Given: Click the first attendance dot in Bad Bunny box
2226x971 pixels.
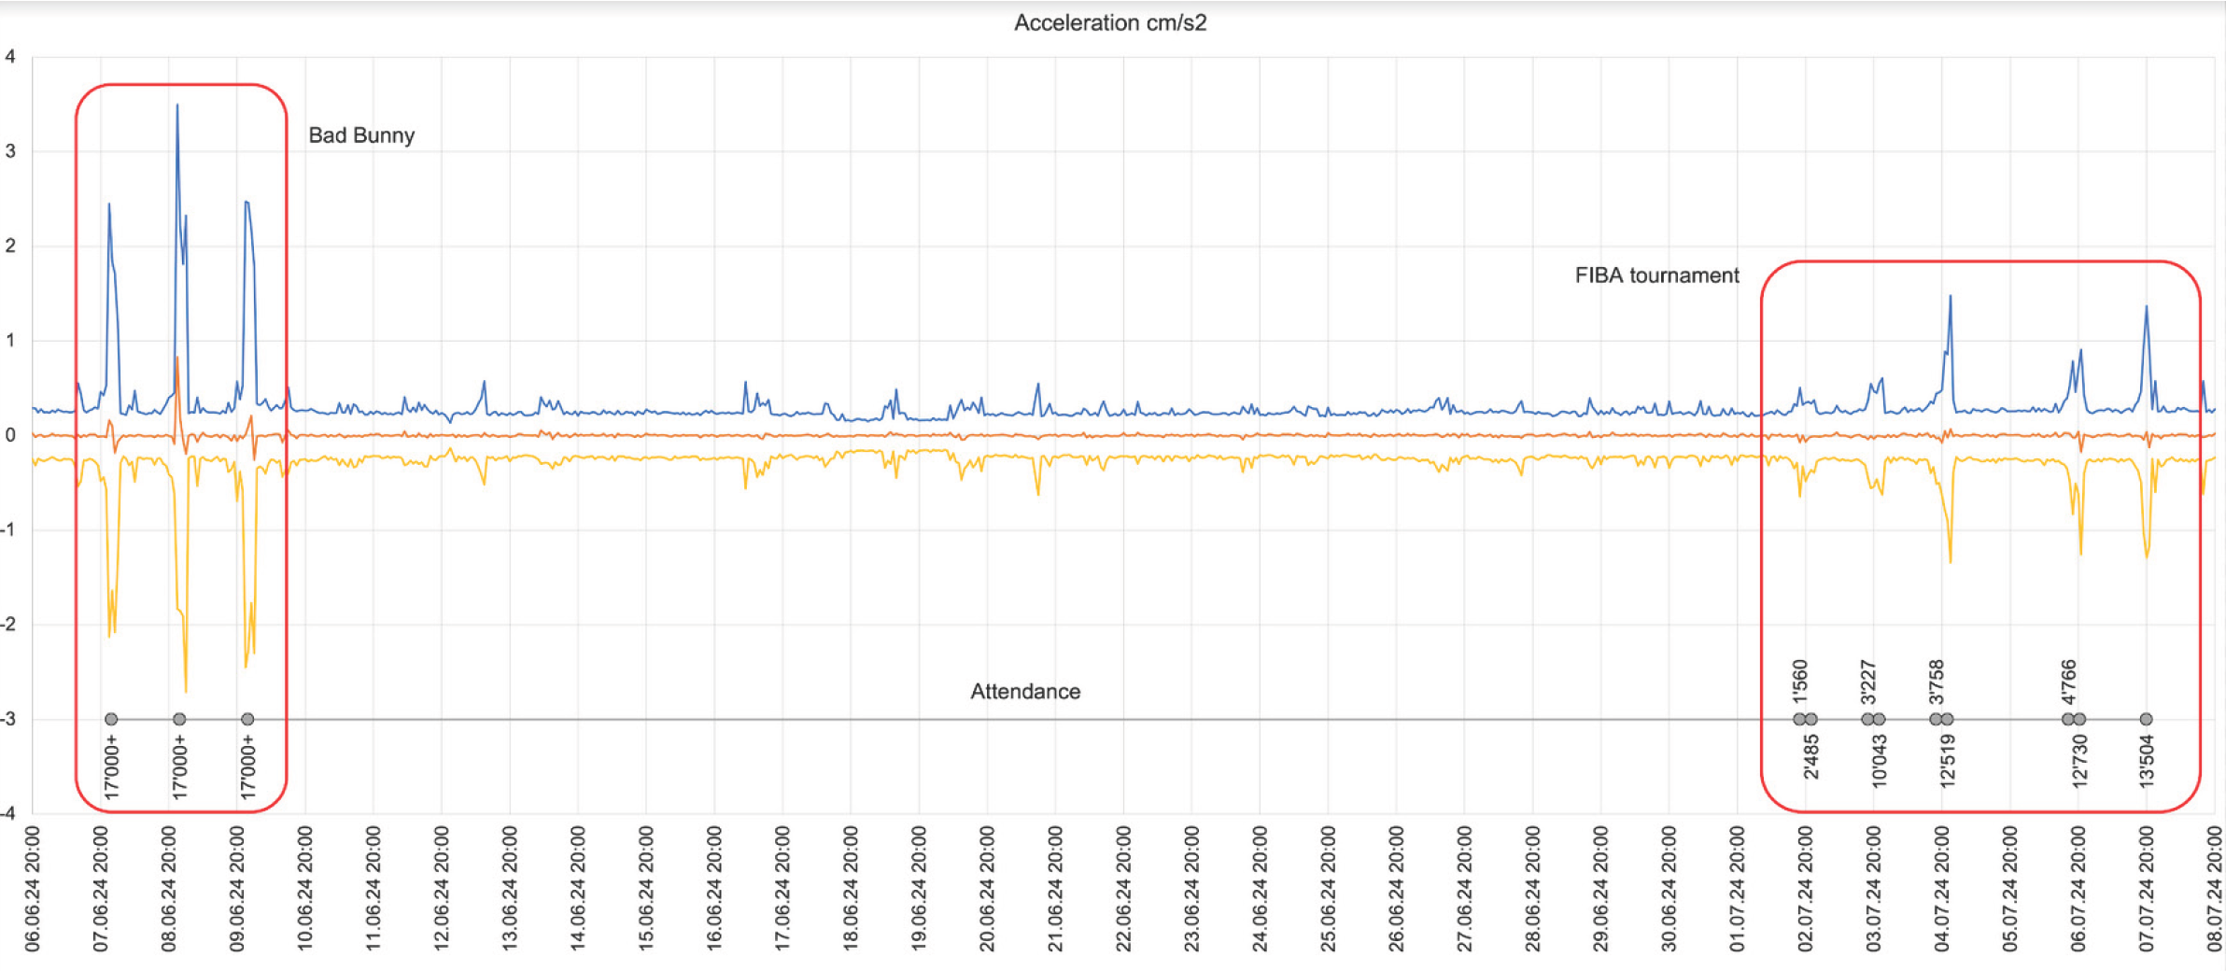Looking at the screenshot, I should (x=111, y=719).
